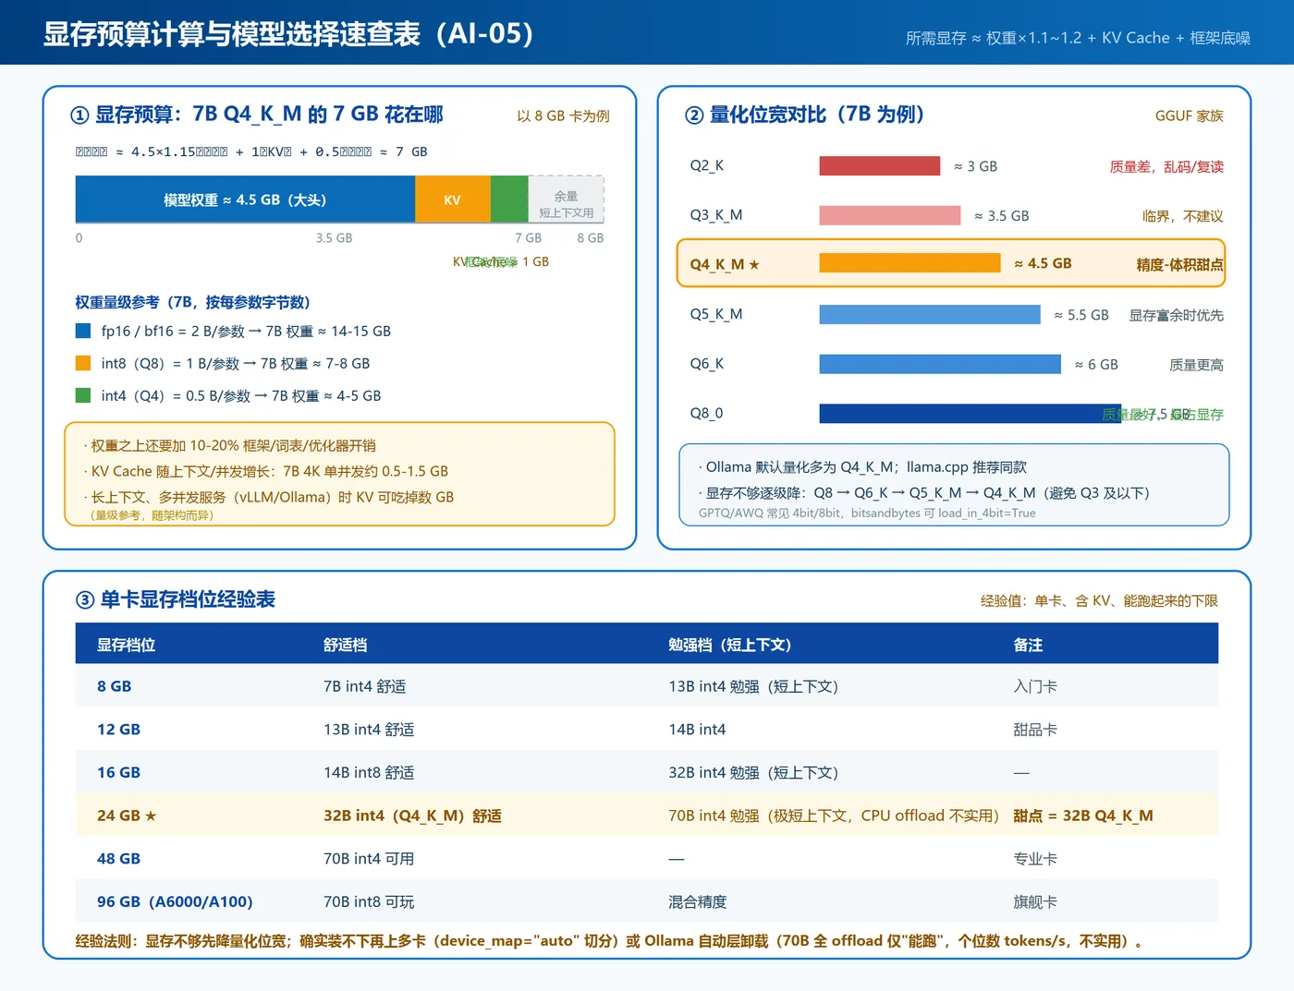Select the subheading "权重量级参考（7B，按每参数字节数）"
The height and width of the screenshot is (991, 1294).
(192, 302)
